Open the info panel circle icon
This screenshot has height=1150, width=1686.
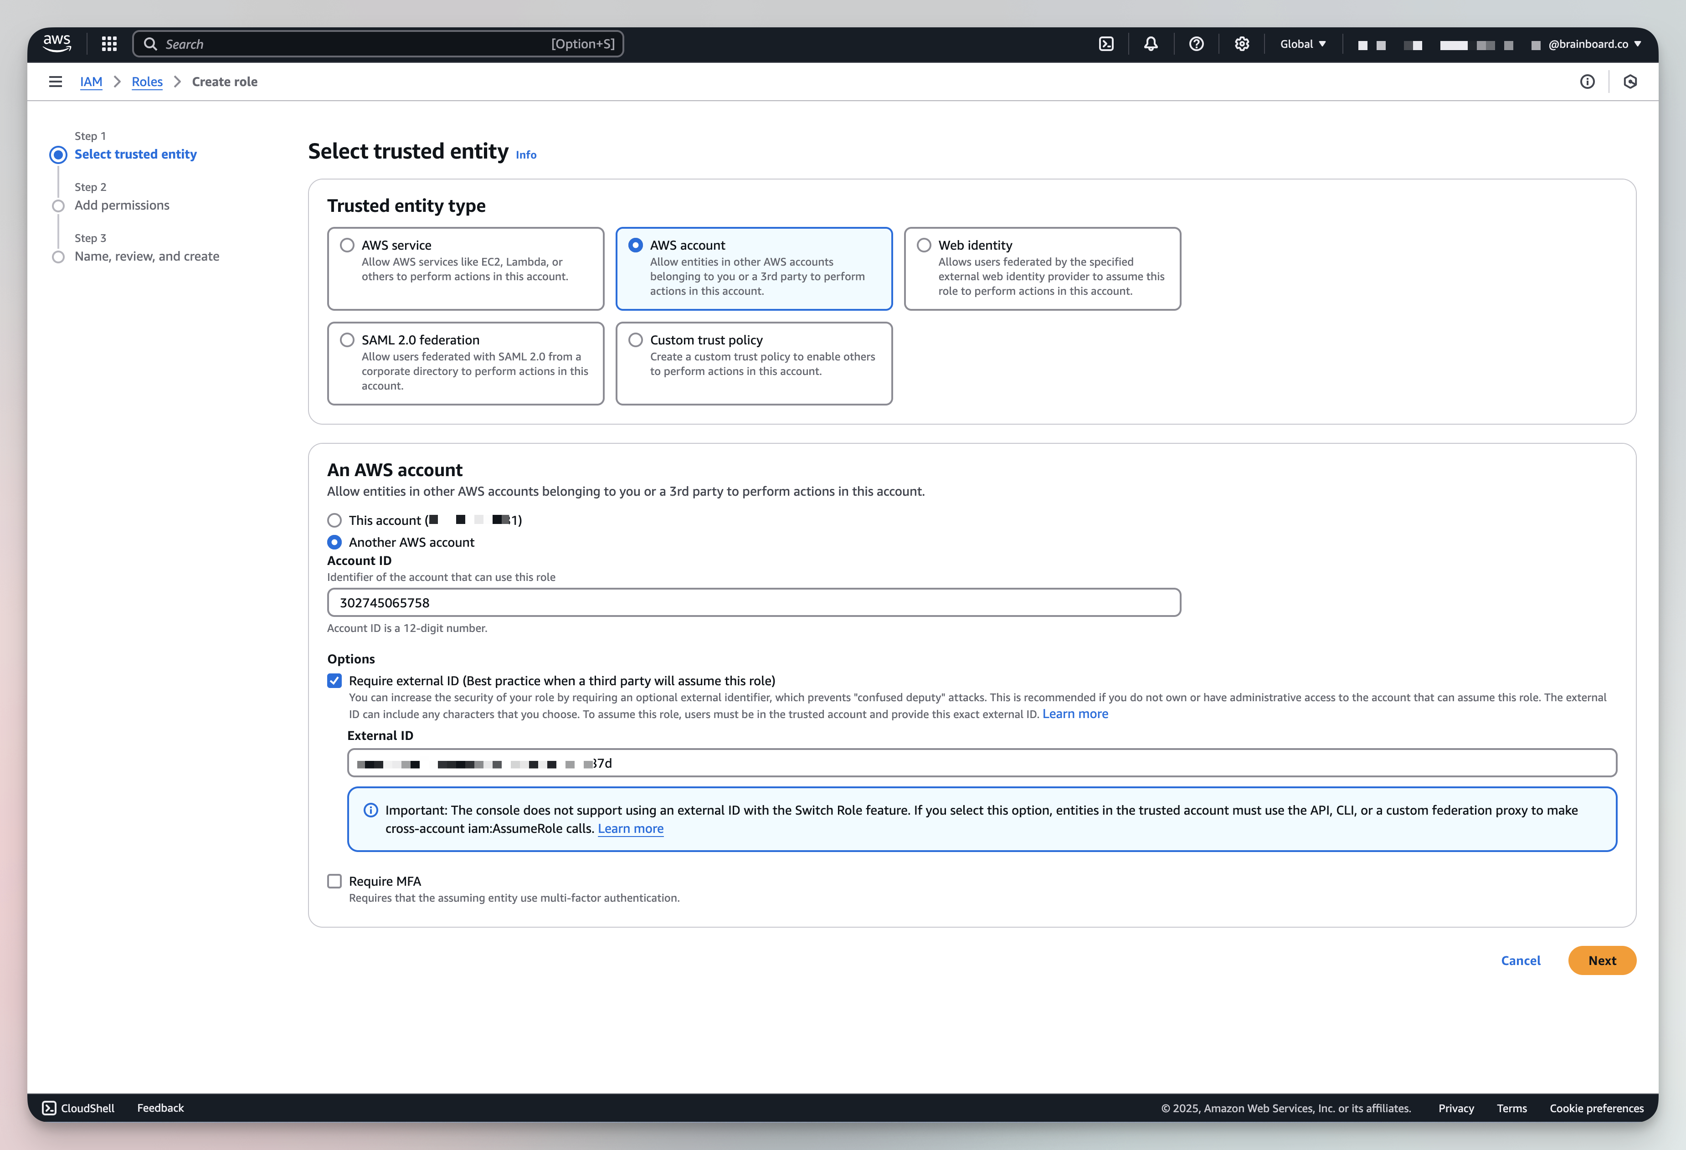[x=1587, y=82]
